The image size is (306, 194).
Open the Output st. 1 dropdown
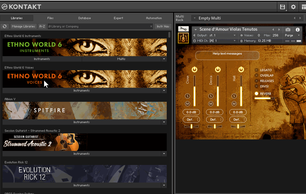tap(215, 35)
